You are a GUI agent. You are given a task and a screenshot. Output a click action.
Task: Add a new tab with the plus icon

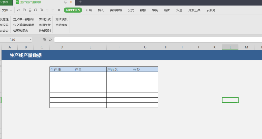(x=80, y=2)
